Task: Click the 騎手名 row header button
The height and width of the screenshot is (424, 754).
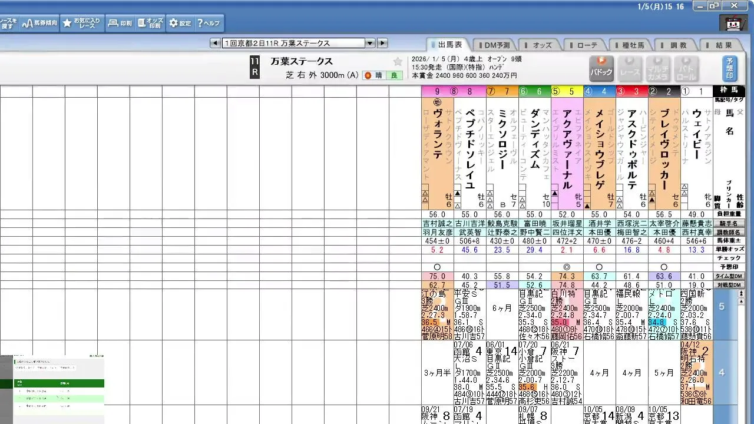Action: [x=729, y=223]
